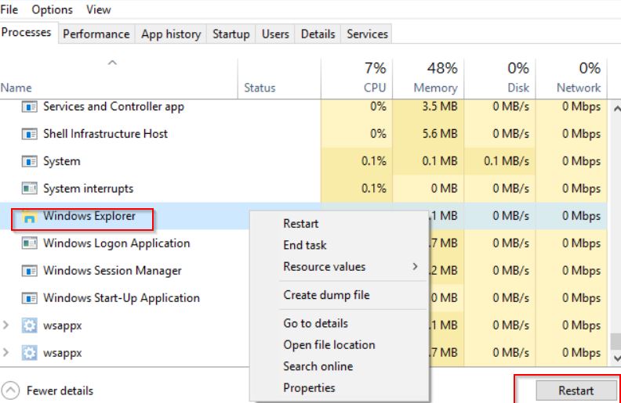Select the Windows Explorer process name

[89, 216]
